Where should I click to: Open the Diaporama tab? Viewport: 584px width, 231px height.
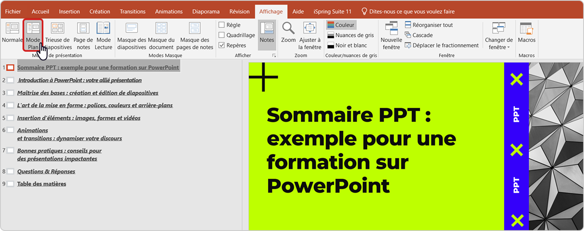click(206, 12)
